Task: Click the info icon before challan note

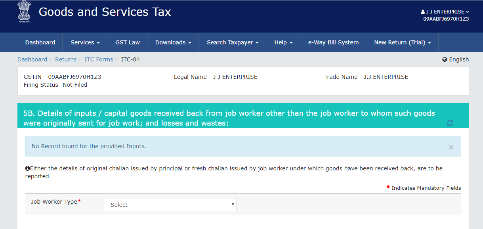Action: [27, 168]
